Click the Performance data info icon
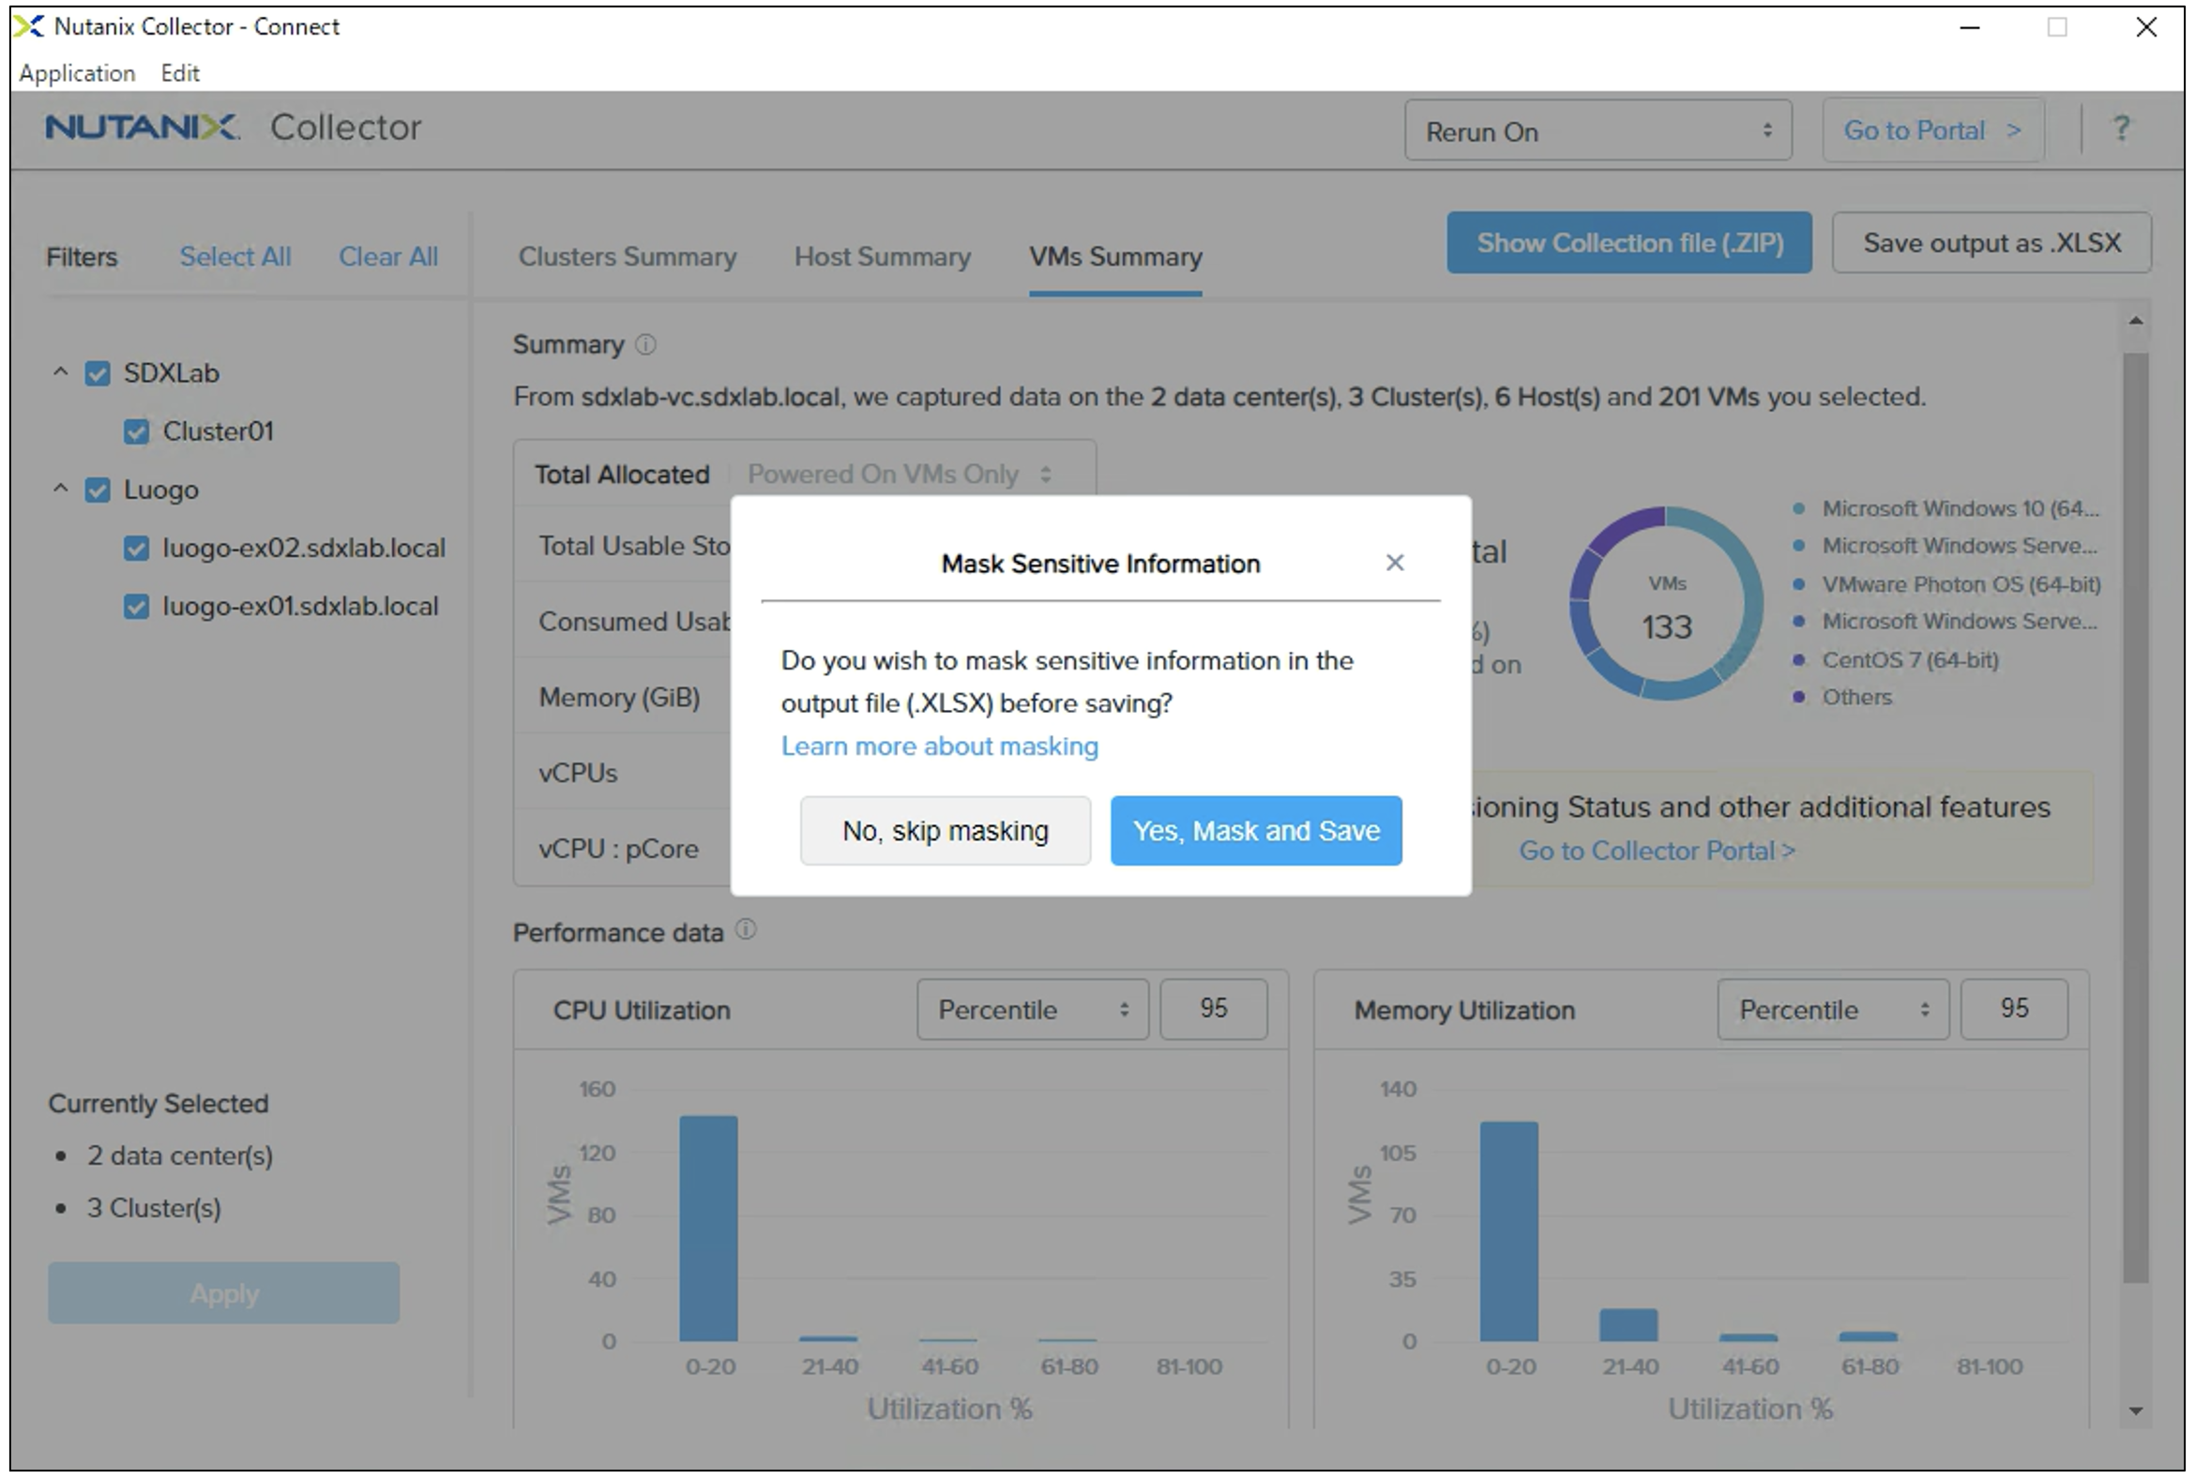Viewport: 2195px width, 1478px height. point(745,930)
